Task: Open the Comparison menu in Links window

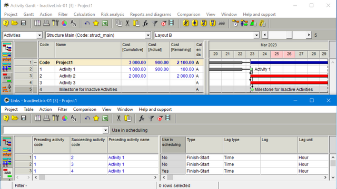Action: coord(84,109)
